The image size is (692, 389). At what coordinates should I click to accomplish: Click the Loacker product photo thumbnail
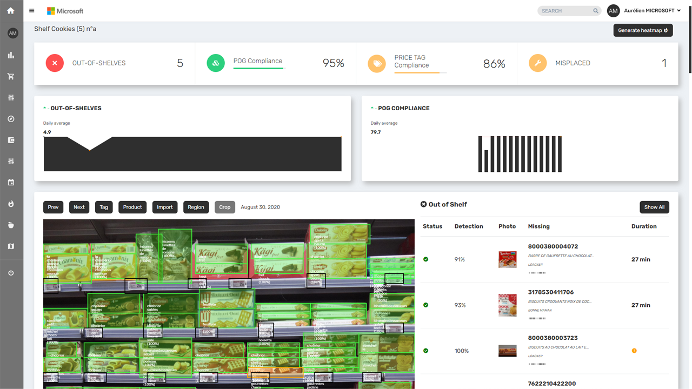507,259
